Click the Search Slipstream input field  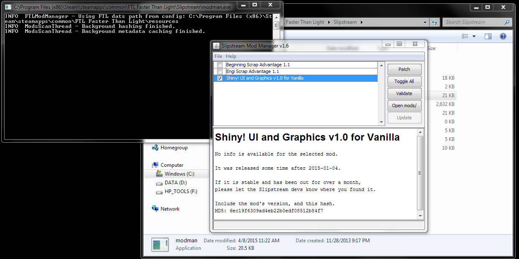coord(473,22)
